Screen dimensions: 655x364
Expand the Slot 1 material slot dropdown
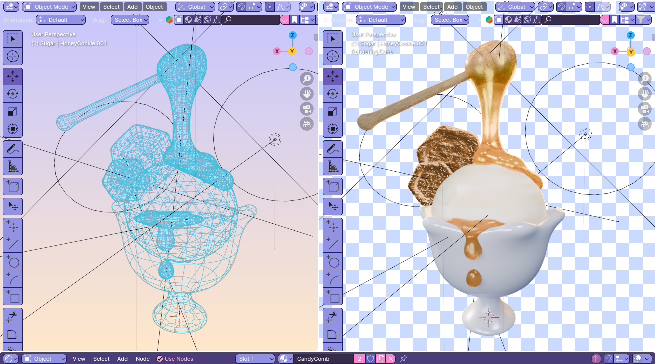(x=255, y=359)
